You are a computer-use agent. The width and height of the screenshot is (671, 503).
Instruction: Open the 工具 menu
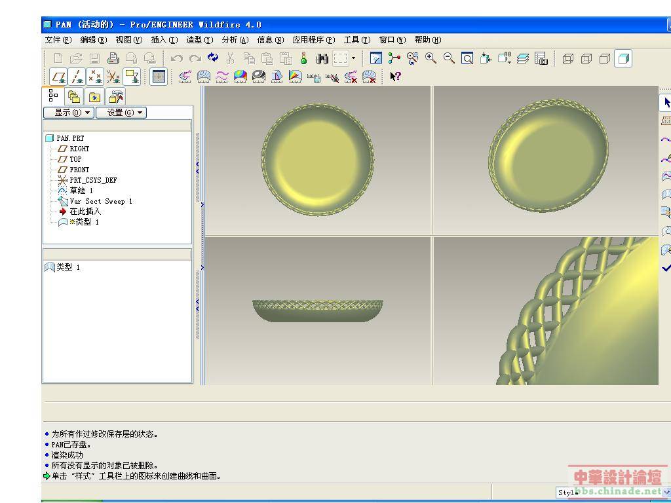357,40
